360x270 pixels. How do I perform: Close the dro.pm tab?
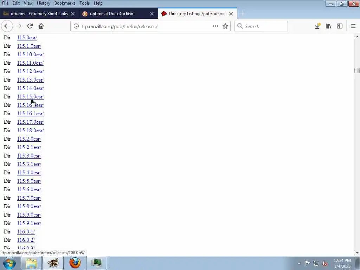[73, 14]
